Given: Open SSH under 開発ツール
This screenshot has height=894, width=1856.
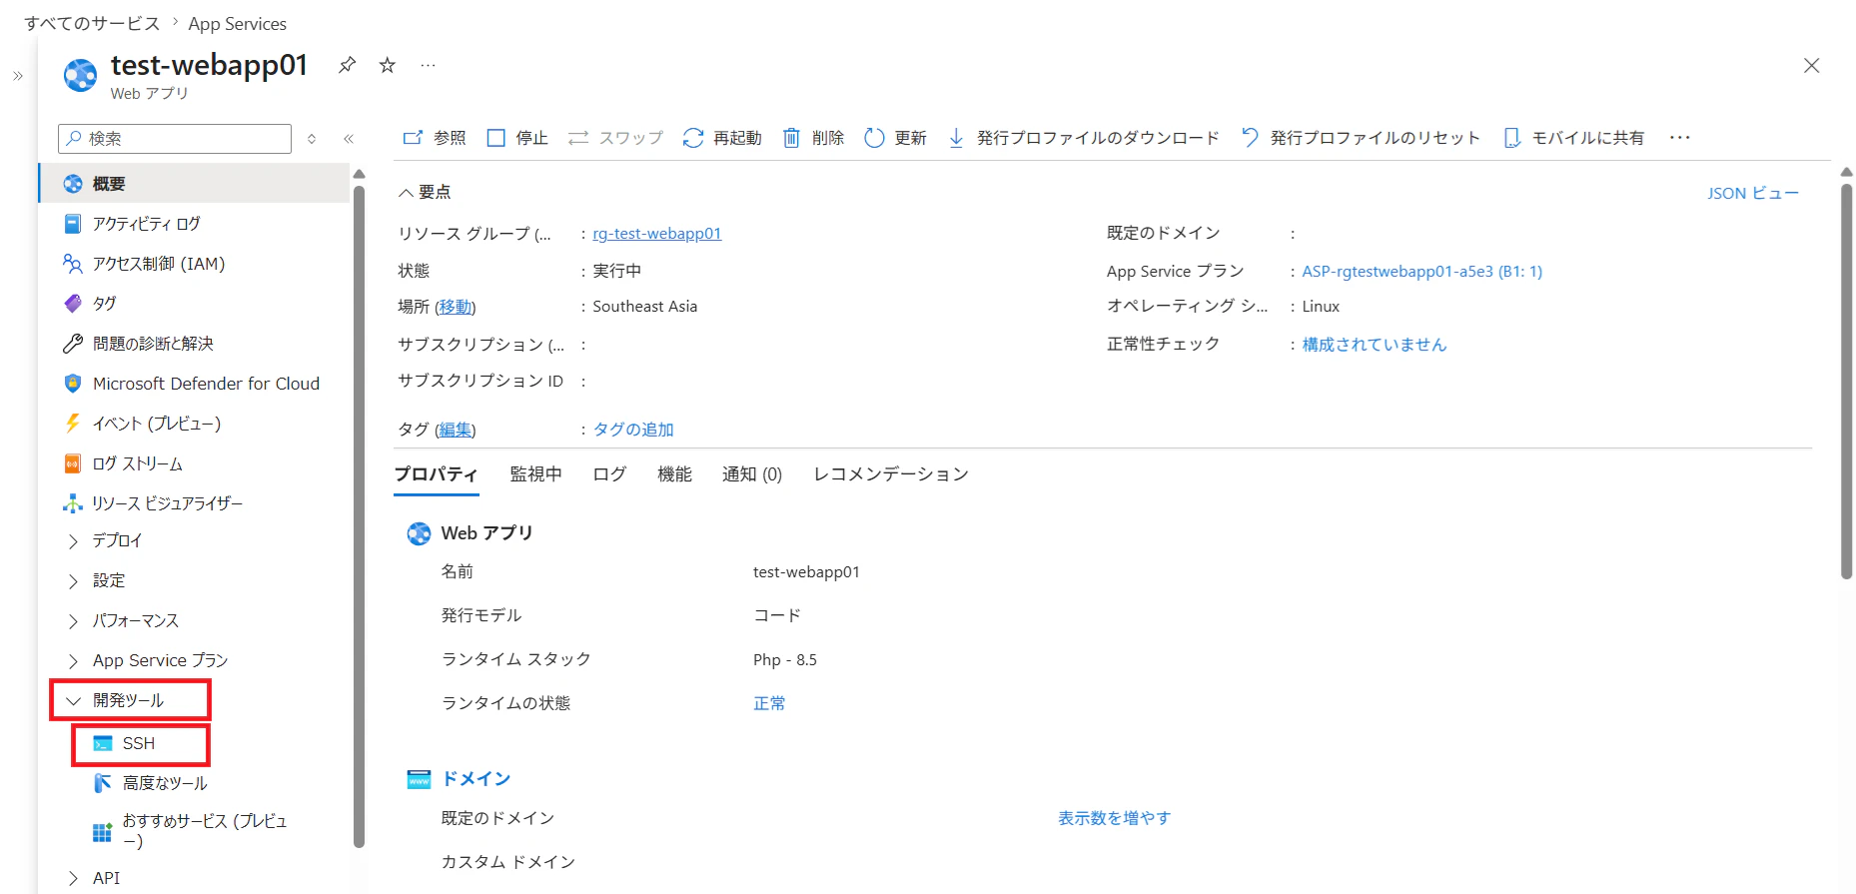Looking at the screenshot, I should point(140,744).
